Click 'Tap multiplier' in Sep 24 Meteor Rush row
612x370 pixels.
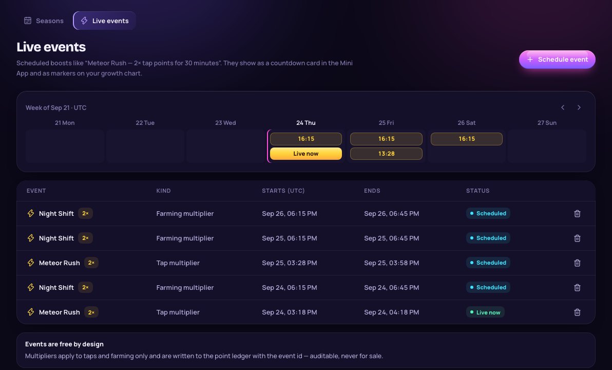tap(178, 312)
